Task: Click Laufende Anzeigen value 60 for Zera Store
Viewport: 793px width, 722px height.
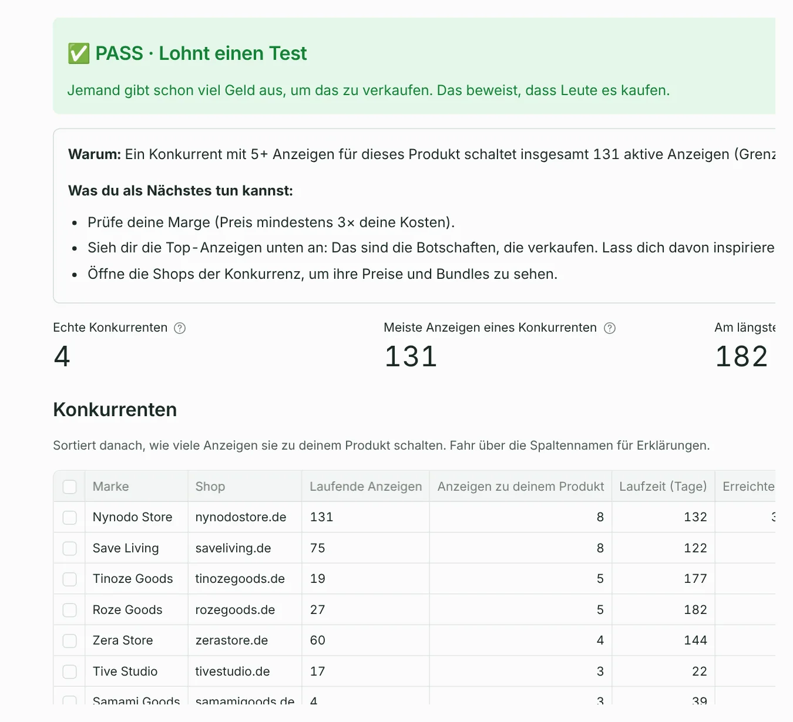Action: [x=318, y=640]
